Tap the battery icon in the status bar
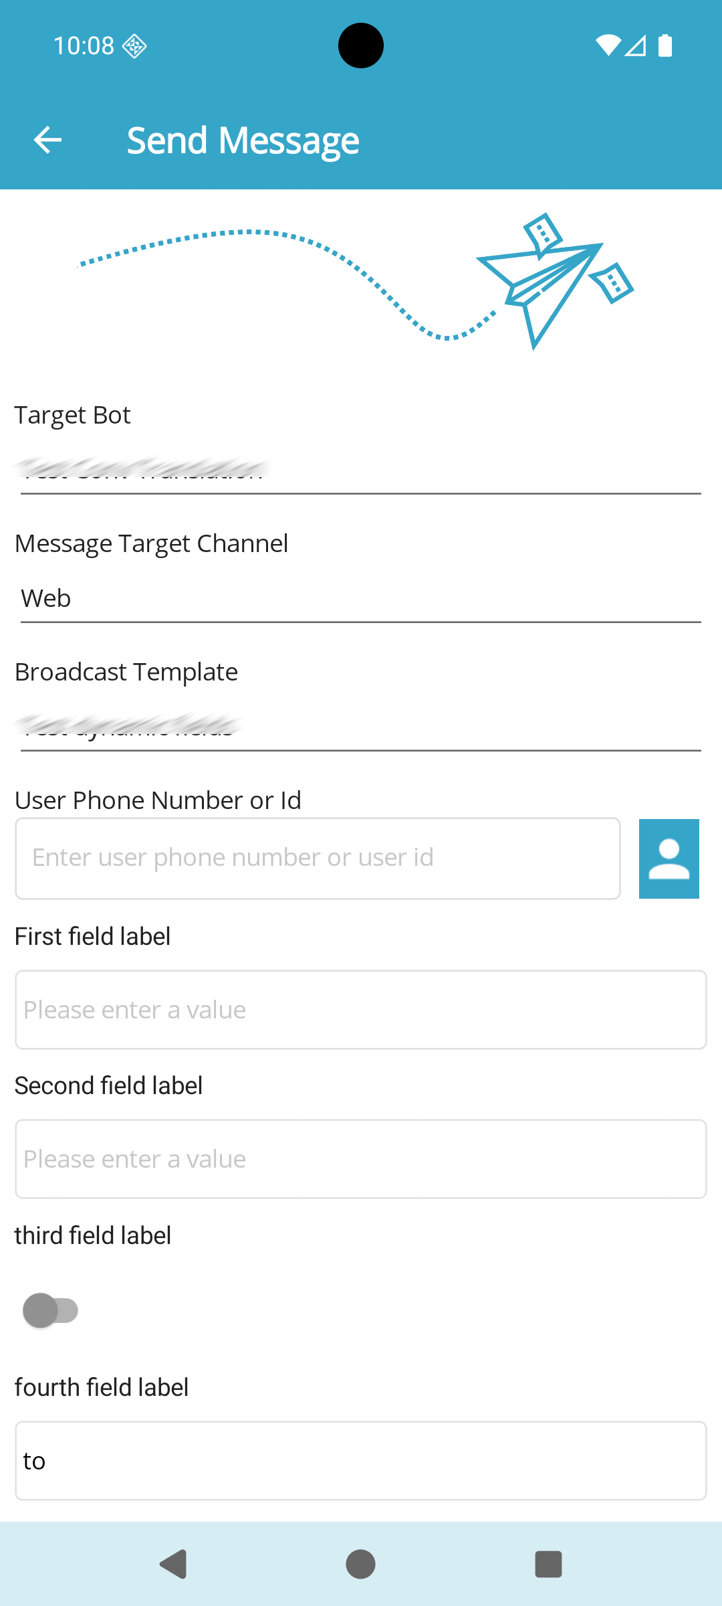This screenshot has height=1606, width=722. (x=665, y=46)
